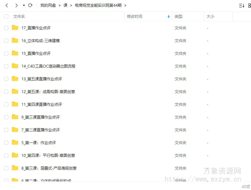
Task: Click the forward navigation arrow
Action: coord(16,5)
